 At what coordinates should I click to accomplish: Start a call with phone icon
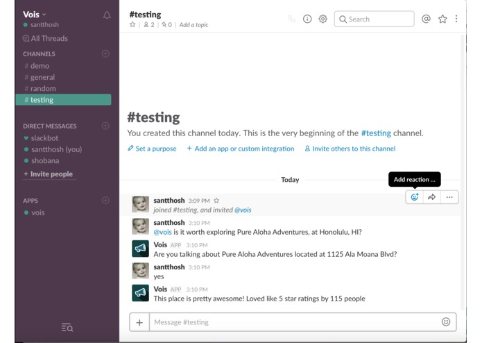(x=291, y=19)
